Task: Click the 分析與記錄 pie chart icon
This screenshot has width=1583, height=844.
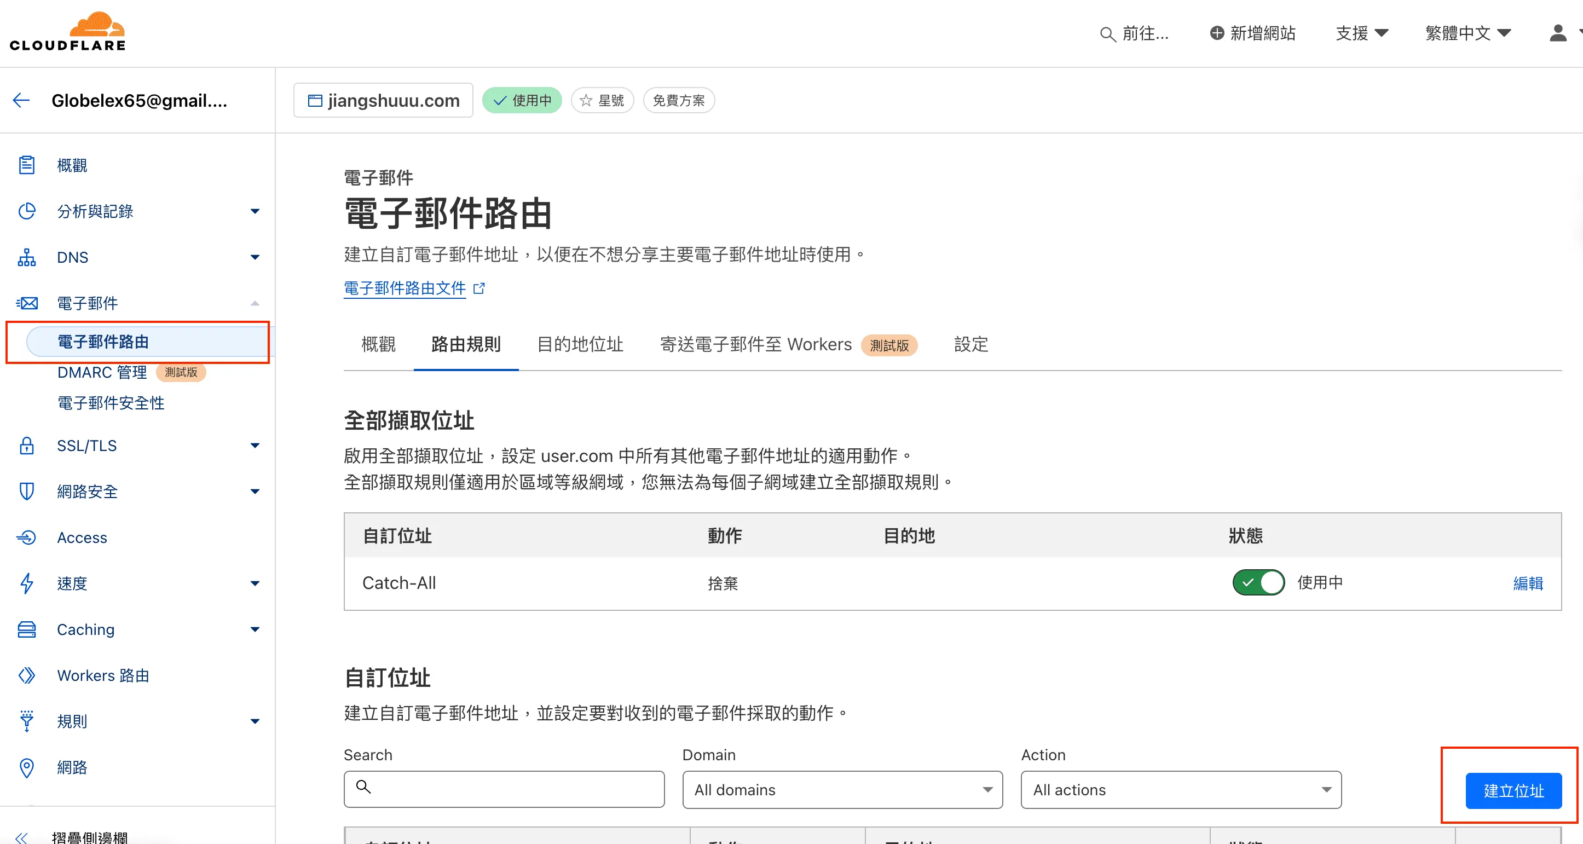Action: (26, 211)
